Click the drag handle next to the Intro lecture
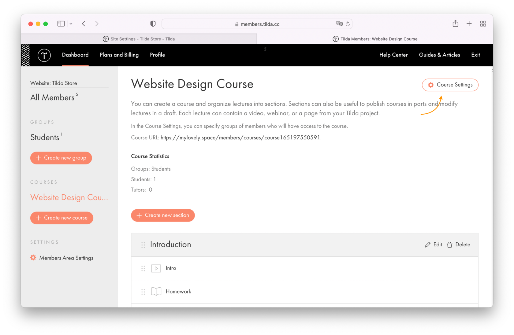This screenshot has height=335, width=514. 143,268
